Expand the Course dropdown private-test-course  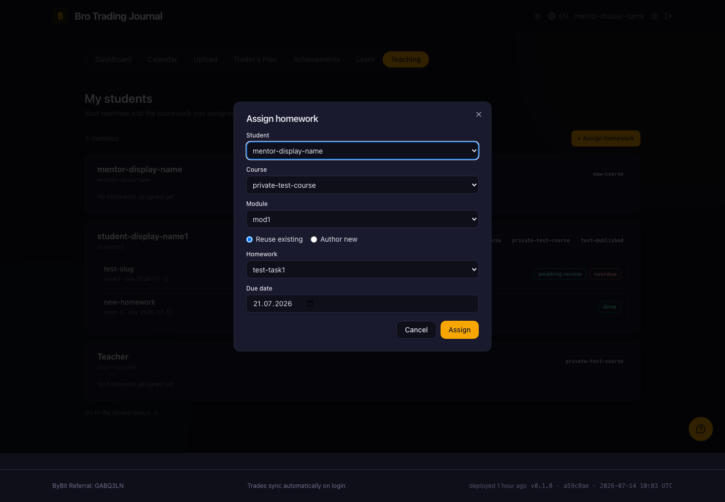[362, 185]
